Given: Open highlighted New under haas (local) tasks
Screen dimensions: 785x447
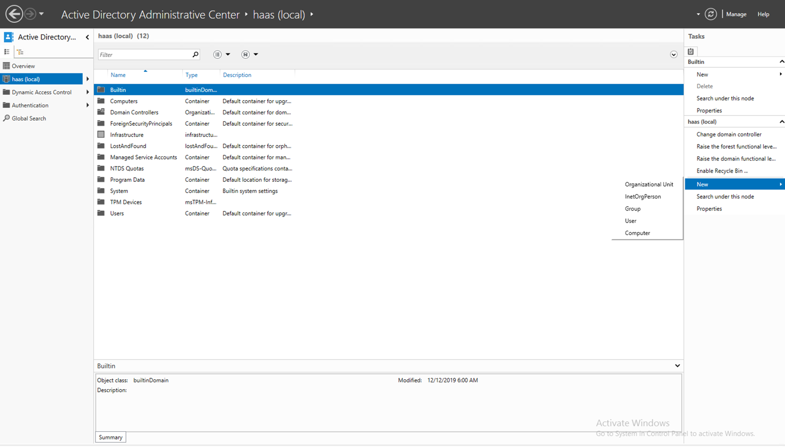Looking at the screenshot, I should 735,184.
